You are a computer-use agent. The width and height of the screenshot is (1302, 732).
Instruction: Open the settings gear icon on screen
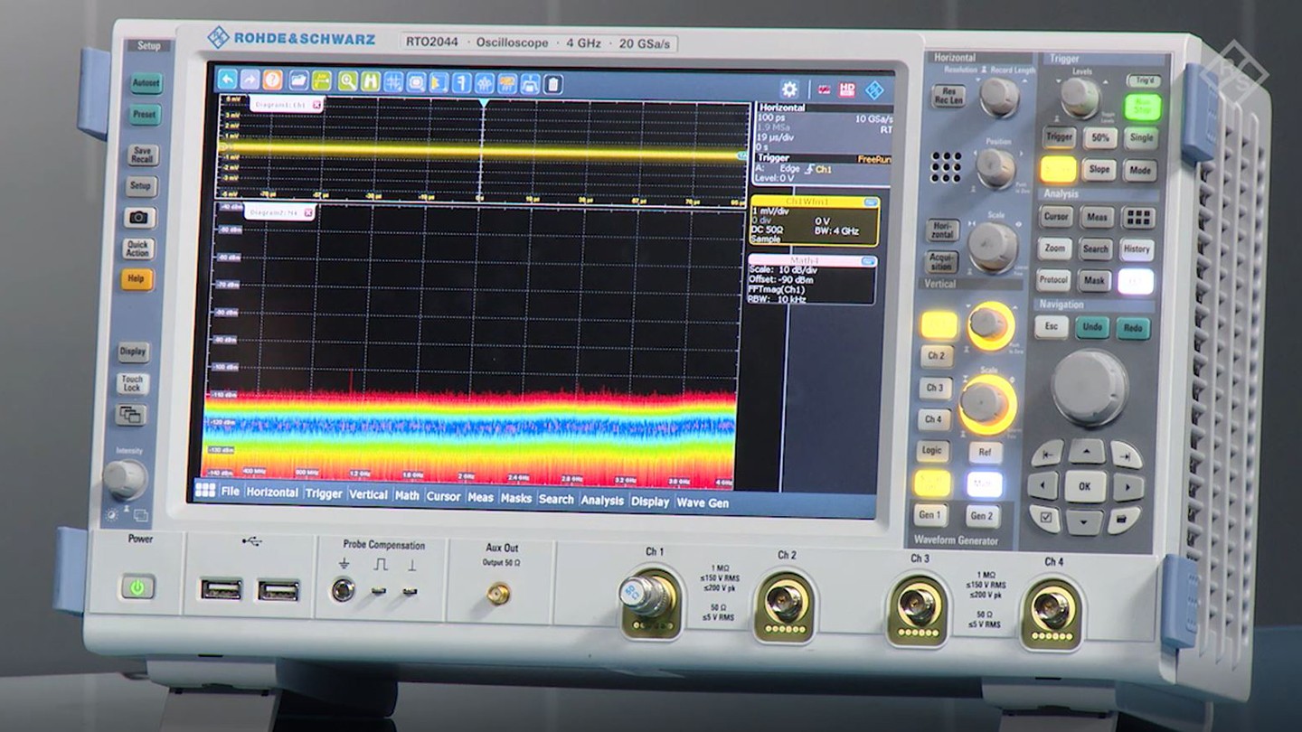click(789, 89)
